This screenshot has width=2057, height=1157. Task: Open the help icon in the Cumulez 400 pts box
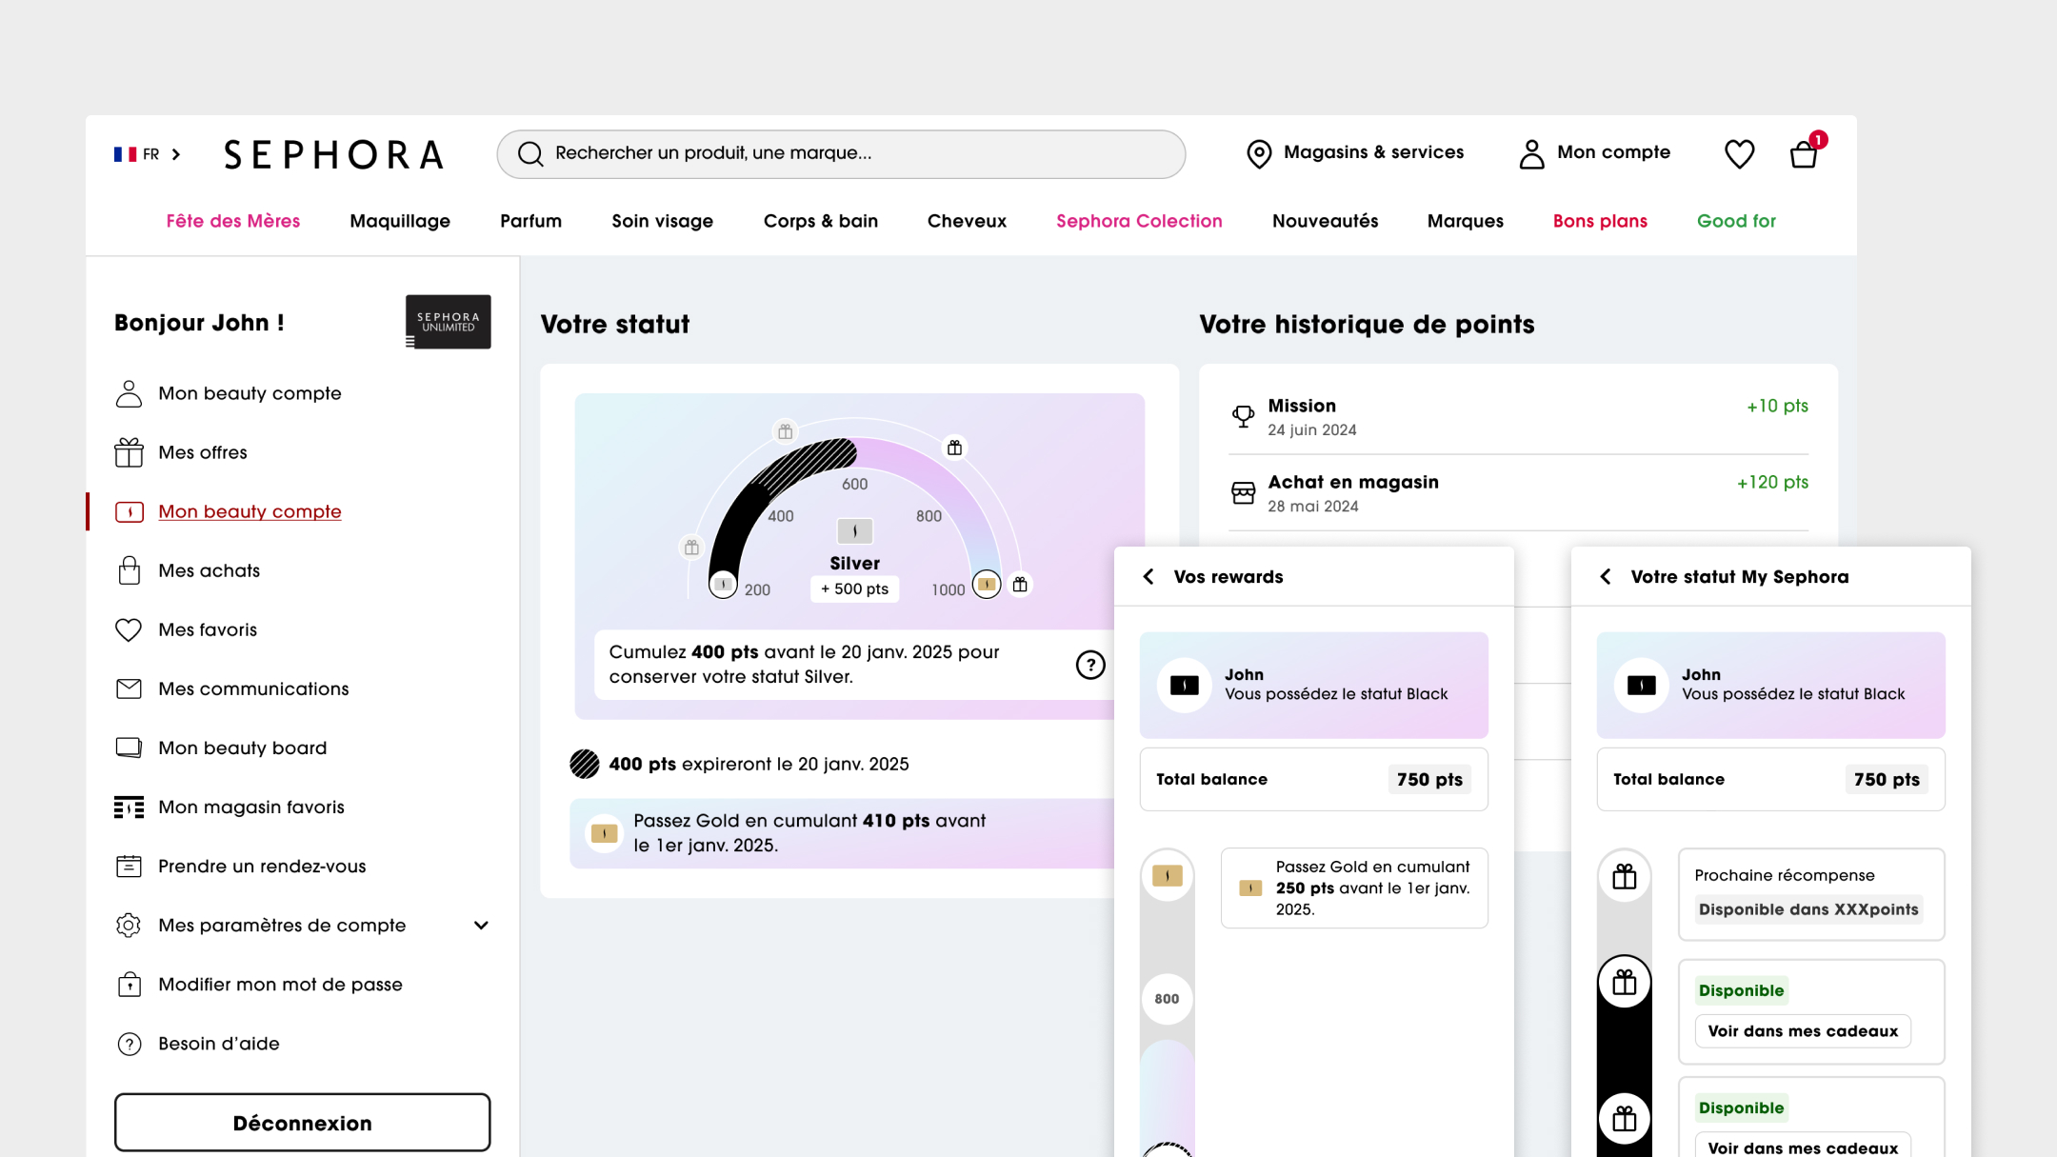pos(1090,665)
